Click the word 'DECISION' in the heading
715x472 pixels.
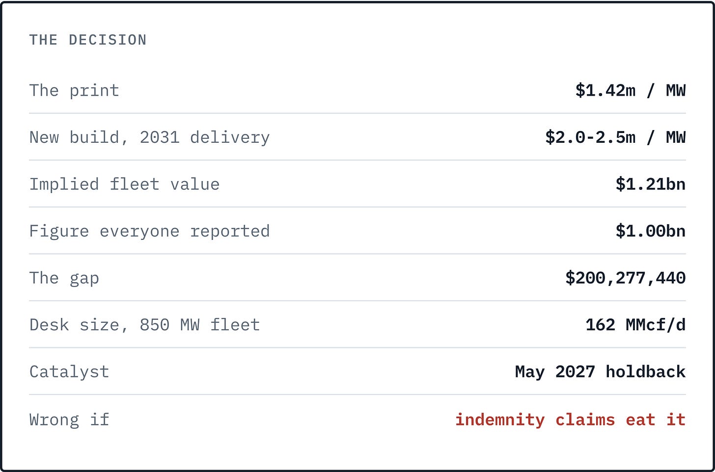click(x=108, y=40)
